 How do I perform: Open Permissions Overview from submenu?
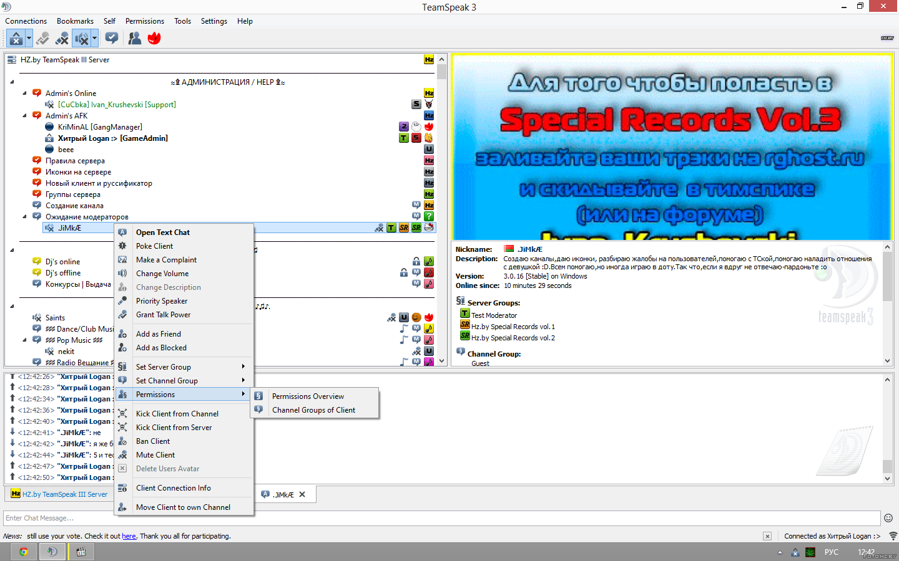tap(315, 396)
